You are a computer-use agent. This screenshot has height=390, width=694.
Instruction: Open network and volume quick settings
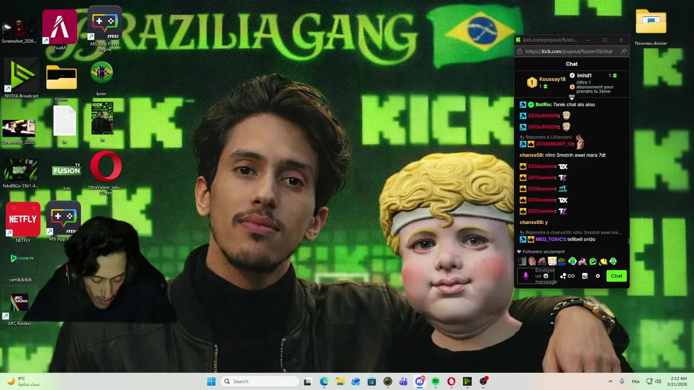pos(654,381)
